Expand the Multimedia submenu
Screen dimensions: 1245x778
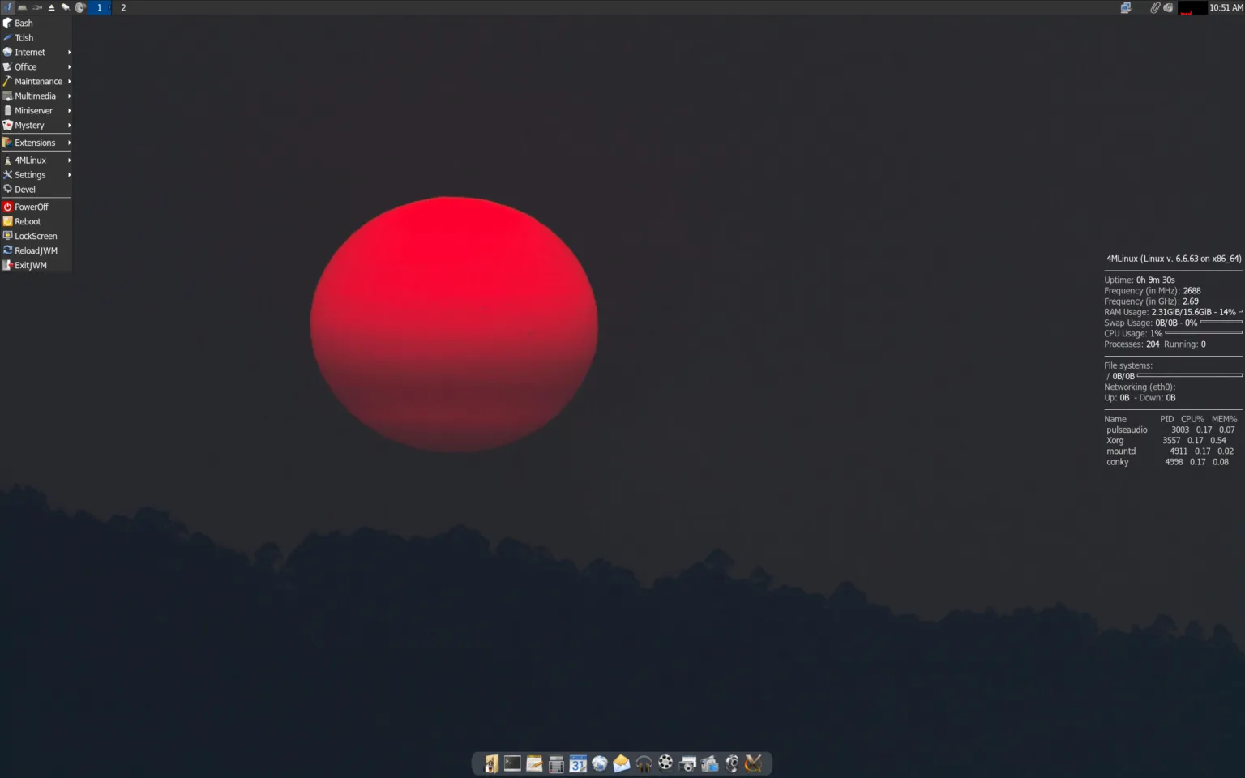[x=36, y=96]
